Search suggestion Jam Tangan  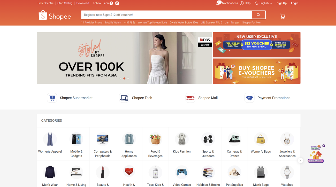click(232, 22)
